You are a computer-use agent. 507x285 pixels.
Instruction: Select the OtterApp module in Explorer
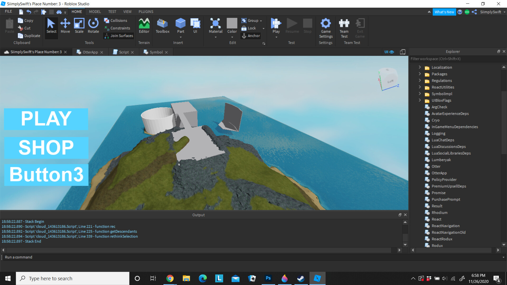click(x=439, y=173)
